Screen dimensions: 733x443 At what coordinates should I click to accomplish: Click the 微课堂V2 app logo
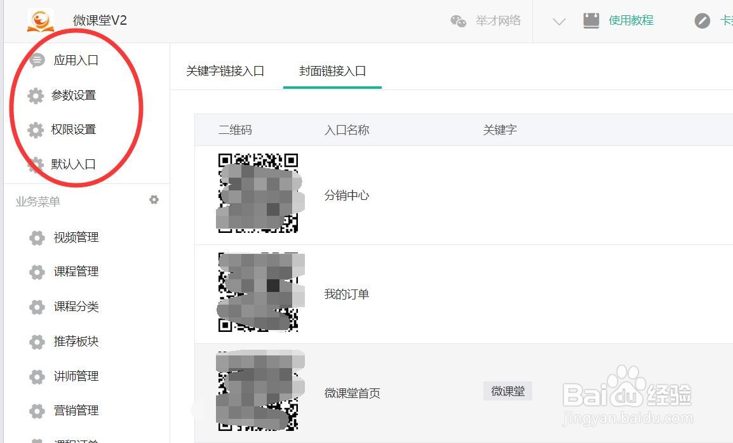point(40,20)
